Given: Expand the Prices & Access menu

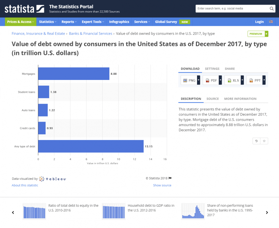Looking at the screenshot, I should pos(20,22).
